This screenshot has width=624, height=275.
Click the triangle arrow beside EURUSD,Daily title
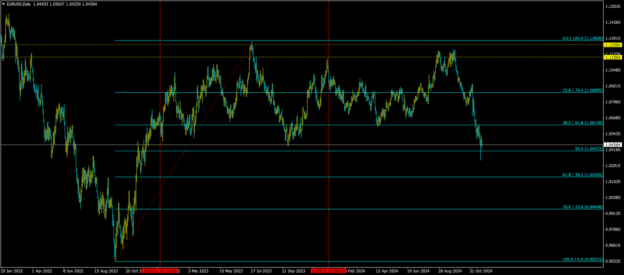(x=3, y=4)
